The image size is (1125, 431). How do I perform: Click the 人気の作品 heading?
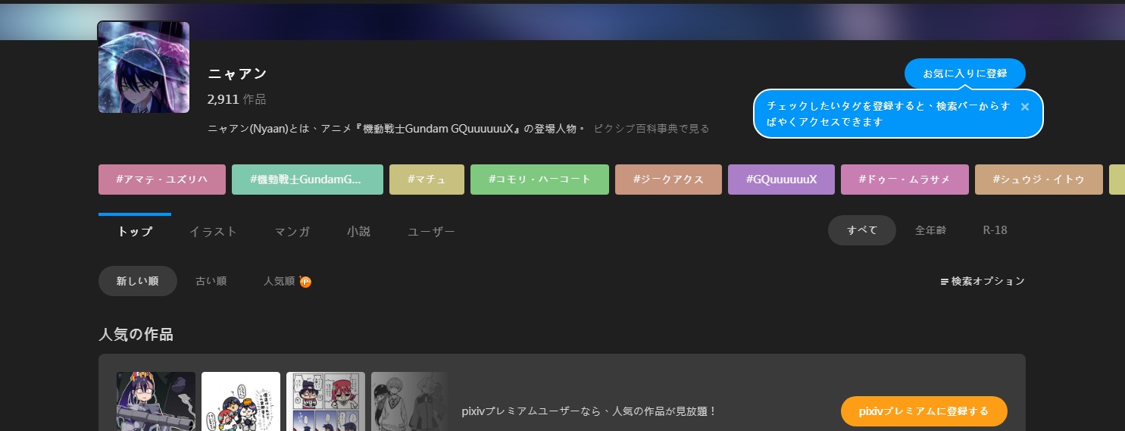pyautogui.click(x=136, y=334)
